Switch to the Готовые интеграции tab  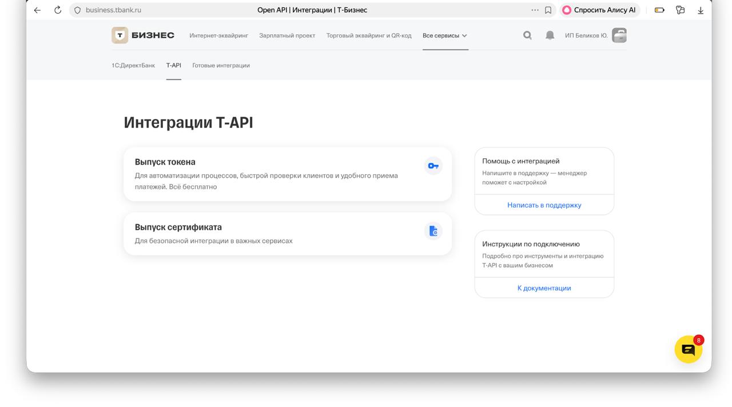[x=221, y=65]
